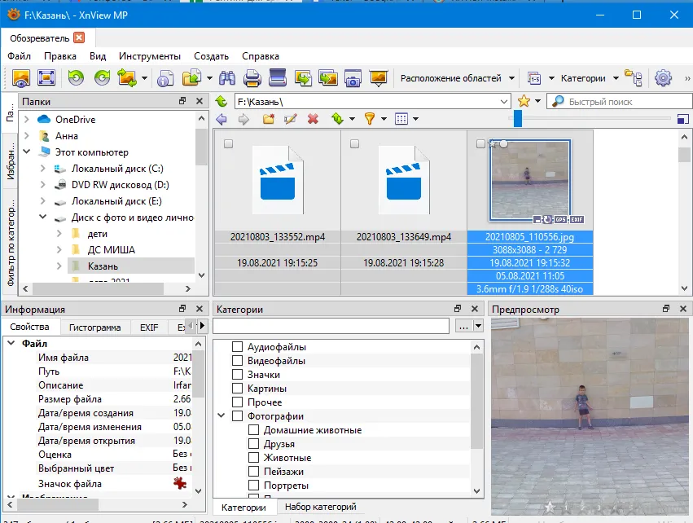
Task: Switch to the Гистограмма tab
Action: (95, 327)
